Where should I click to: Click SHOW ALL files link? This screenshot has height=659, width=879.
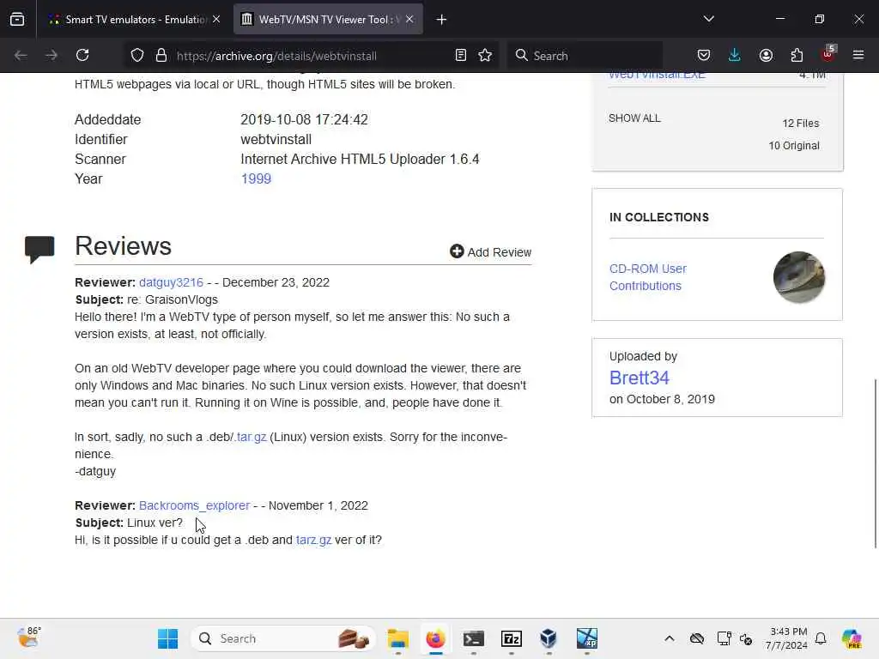pyautogui.click(x=634, y=118)
